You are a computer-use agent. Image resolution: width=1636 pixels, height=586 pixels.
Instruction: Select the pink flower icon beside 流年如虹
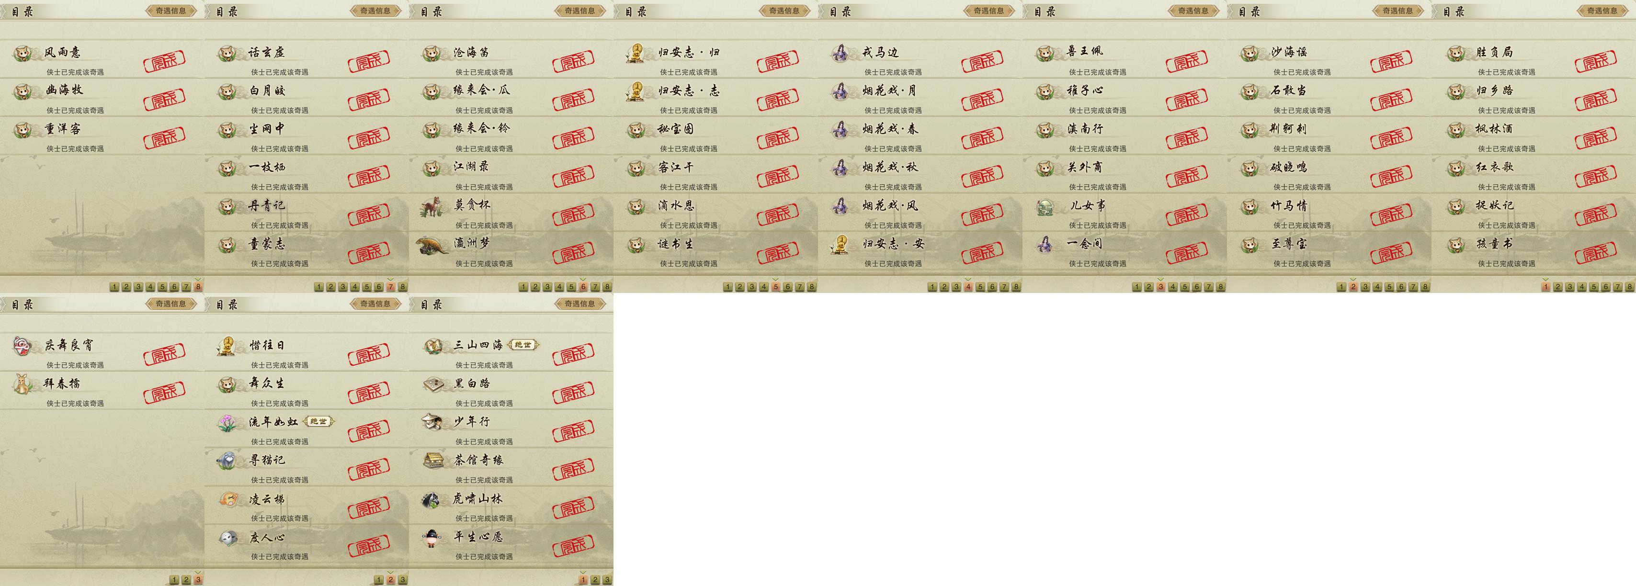pos(227,423)
